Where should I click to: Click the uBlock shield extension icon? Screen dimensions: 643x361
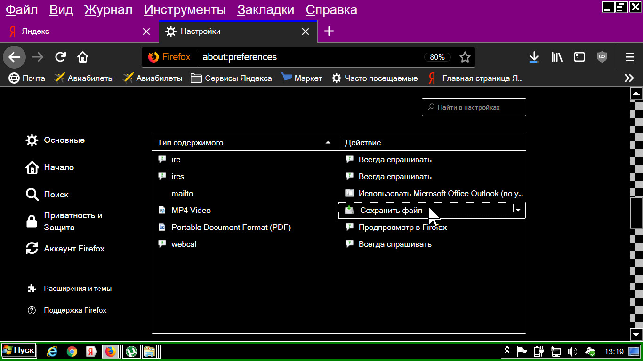(602, 57)
